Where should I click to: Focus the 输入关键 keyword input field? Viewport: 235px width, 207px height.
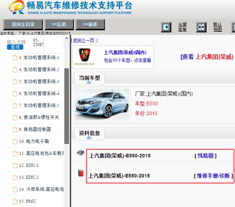(x=16, y=42)
